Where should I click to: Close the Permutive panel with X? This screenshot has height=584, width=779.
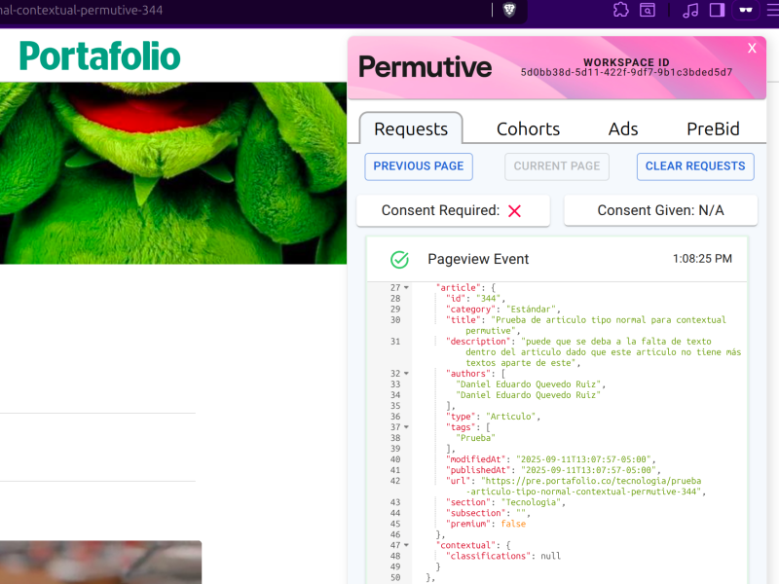(752, 48)
